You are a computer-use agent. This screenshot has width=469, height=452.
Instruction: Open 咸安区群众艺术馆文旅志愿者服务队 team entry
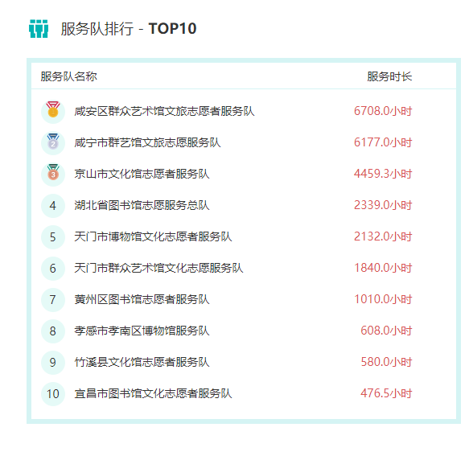[164, 111]
